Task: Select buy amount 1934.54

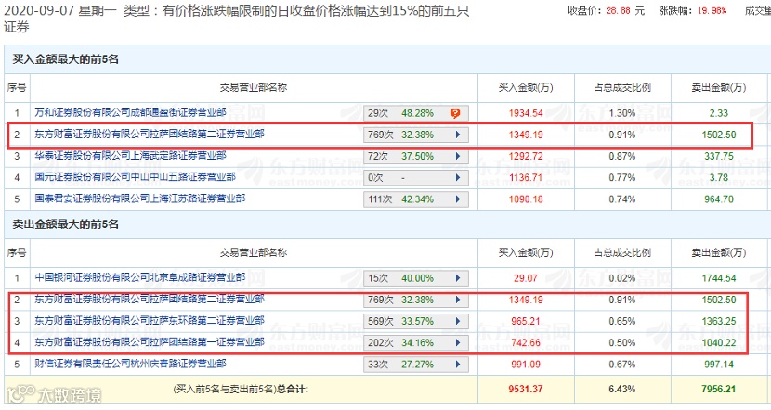Action: [x=526, y=113]
